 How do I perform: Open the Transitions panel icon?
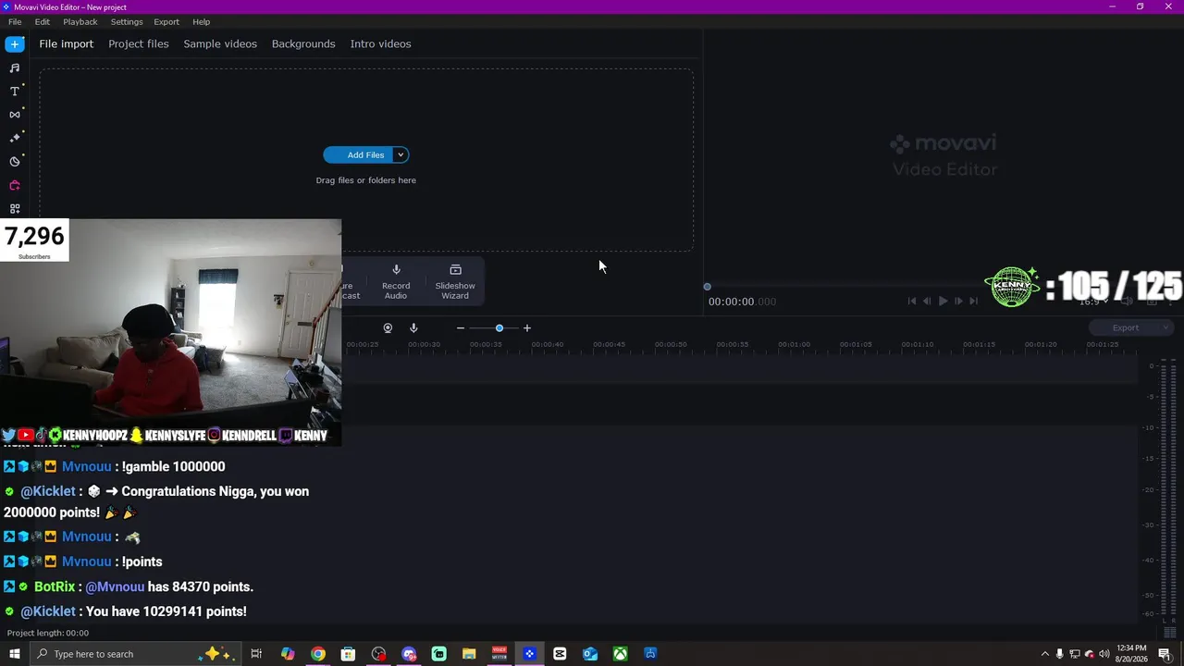click(x=15, y=115)
